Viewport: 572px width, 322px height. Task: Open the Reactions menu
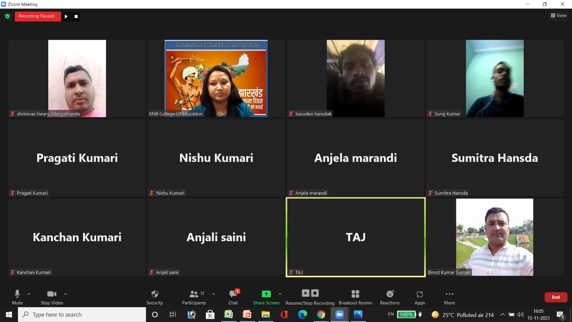point(390,297)
